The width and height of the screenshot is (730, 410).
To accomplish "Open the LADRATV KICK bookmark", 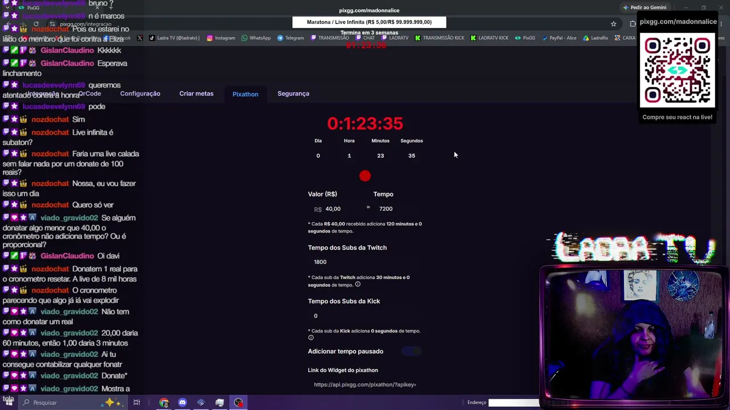I will click(489, 38).
